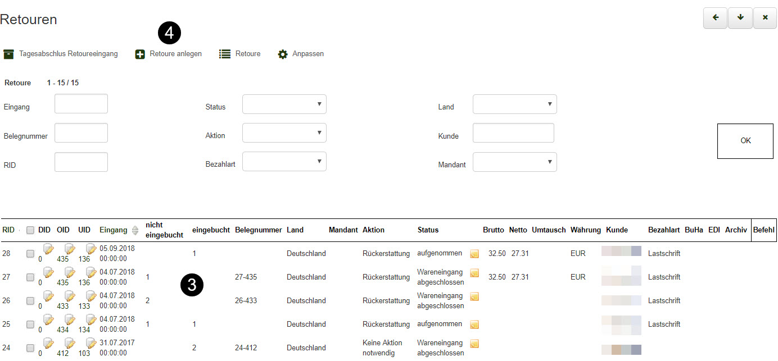
Task: Open the Land filter dropdown
Action: pyautogui.click(x=514, y=104)
